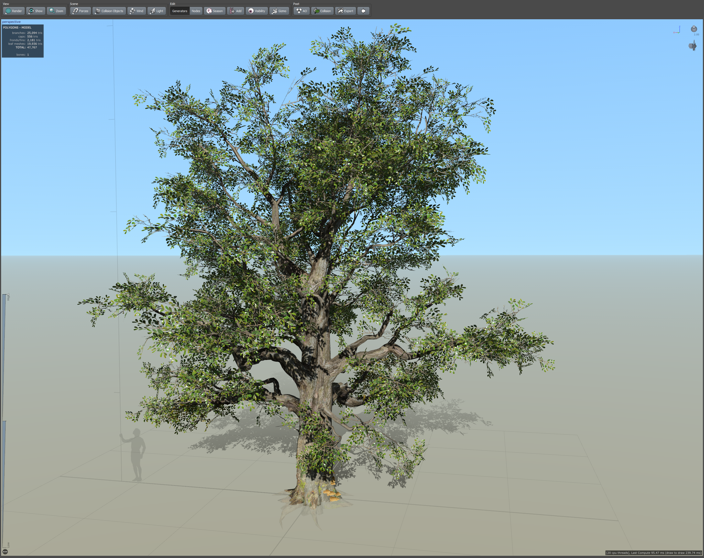Screen dimensions: 704x558
Task: Switch to Nodes edit mode
Action: [x=196, y=11]
